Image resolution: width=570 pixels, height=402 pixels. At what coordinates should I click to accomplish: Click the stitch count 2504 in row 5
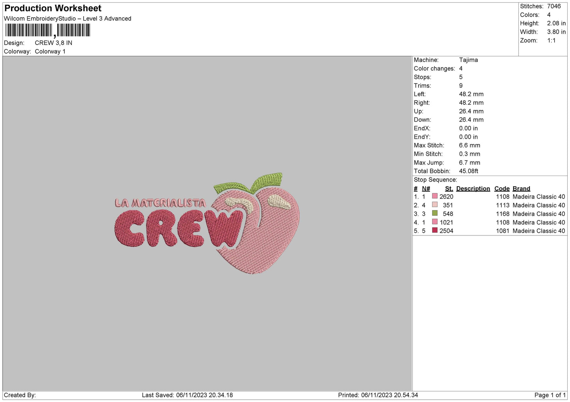click(x=446, y=231)
